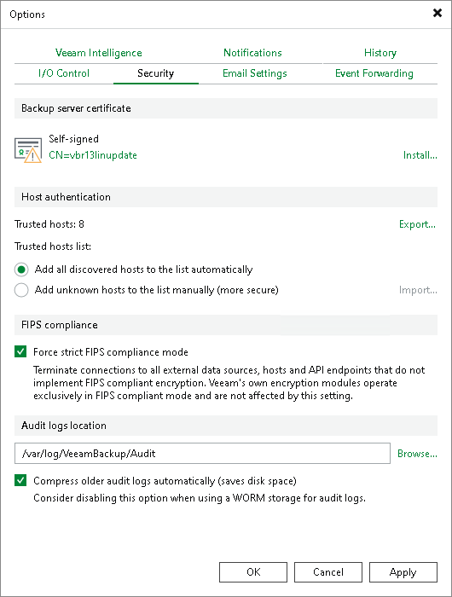Screen dimensions: 452x597
Task: Go to the I/O Control tab
Action: tap(64, 73)
